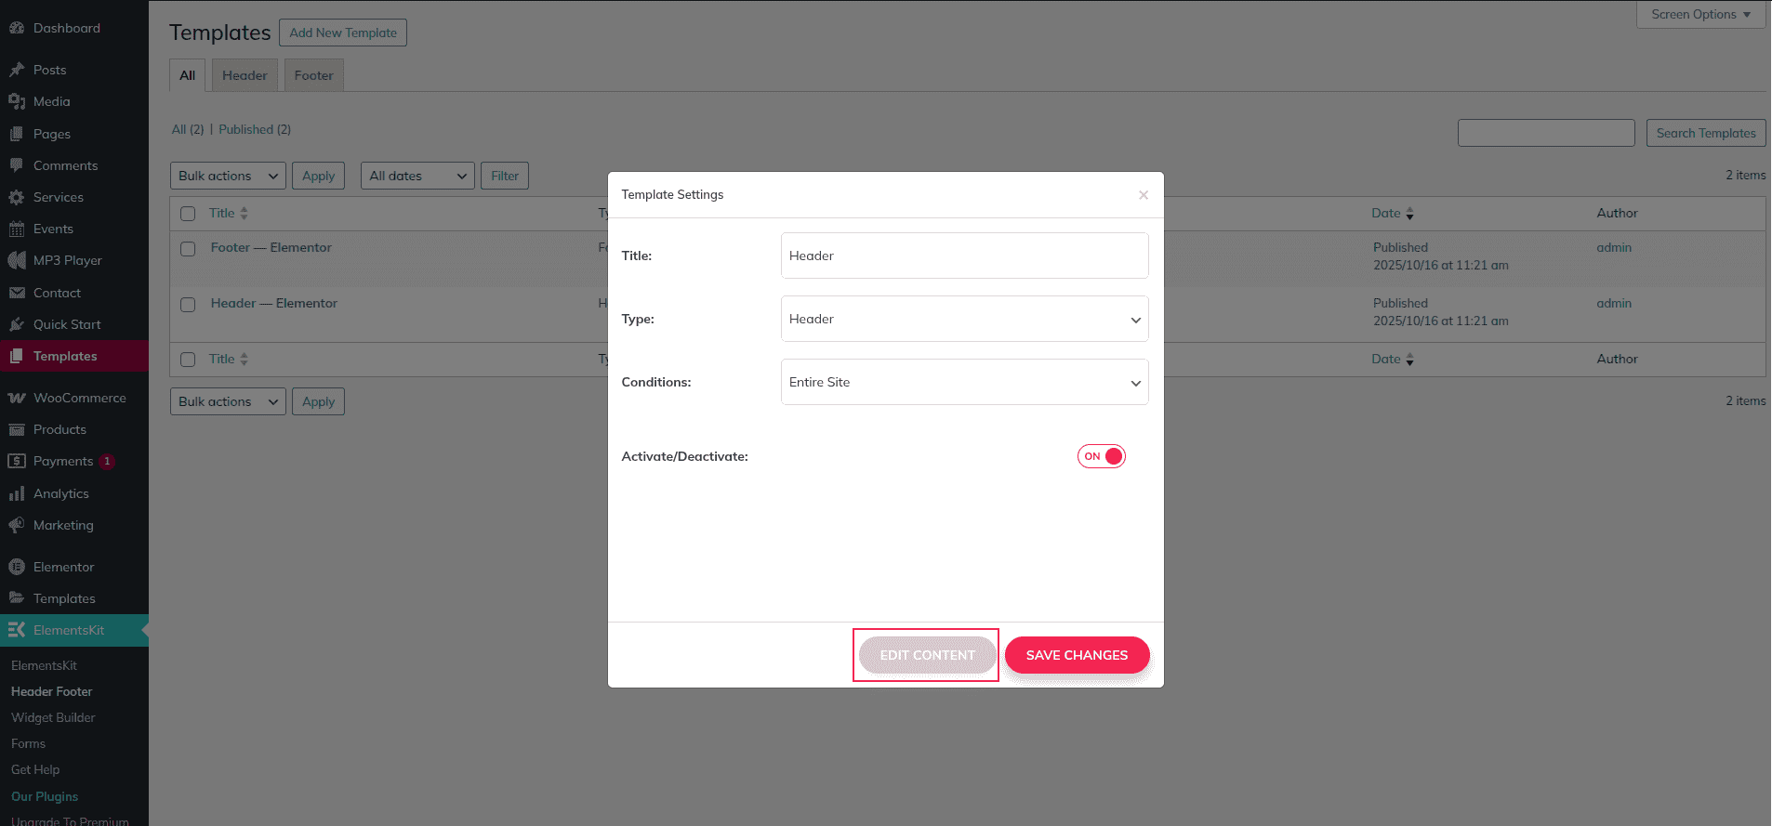Image resolution: width=1772 pixels, height=826 pixels.
Task: Open Header Footer in ElementsKit submenu
Action: 52,691
